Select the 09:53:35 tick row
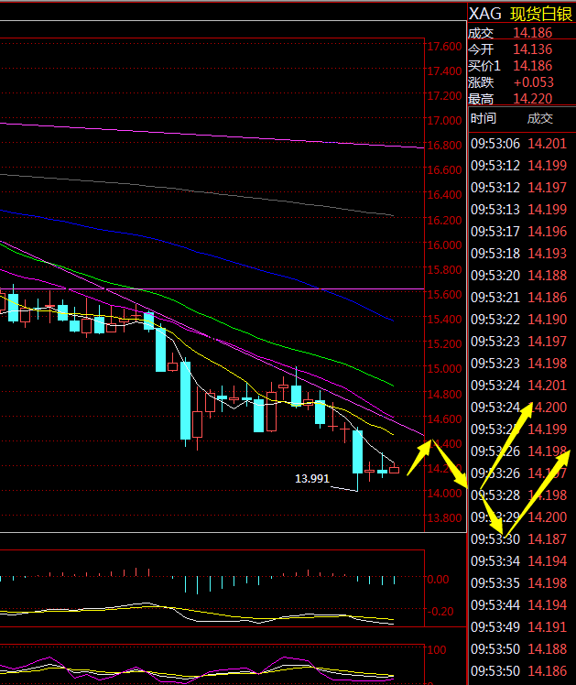 point(520,582)
